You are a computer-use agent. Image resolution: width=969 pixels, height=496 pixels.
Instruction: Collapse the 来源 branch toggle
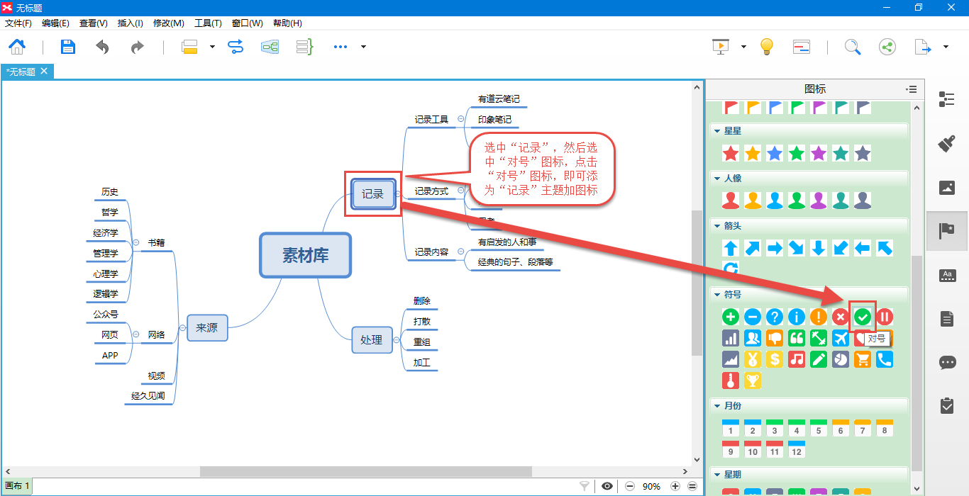[180, 327]
